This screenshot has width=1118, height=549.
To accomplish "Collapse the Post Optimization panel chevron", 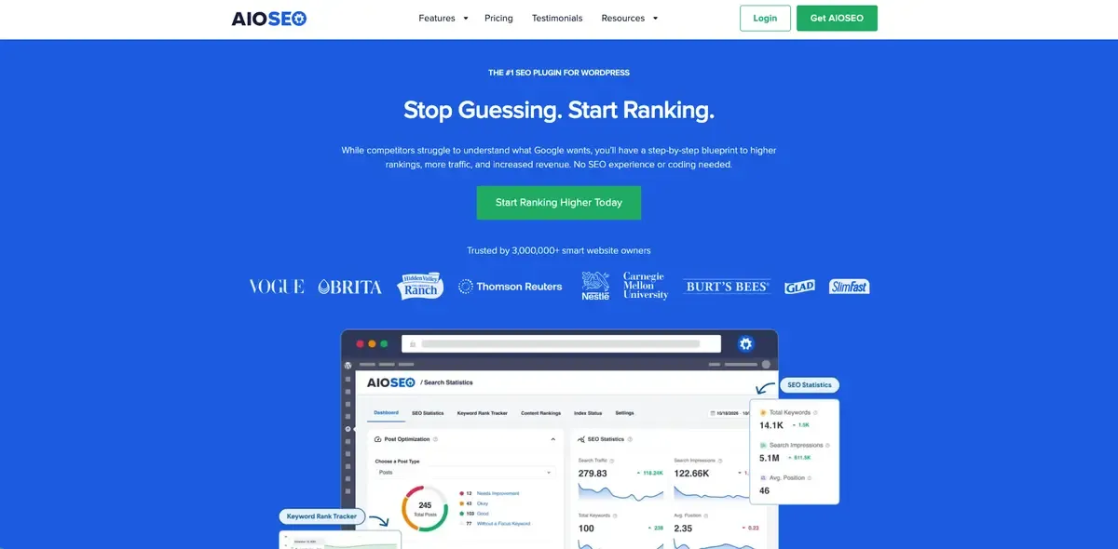I will pos(552,439).
